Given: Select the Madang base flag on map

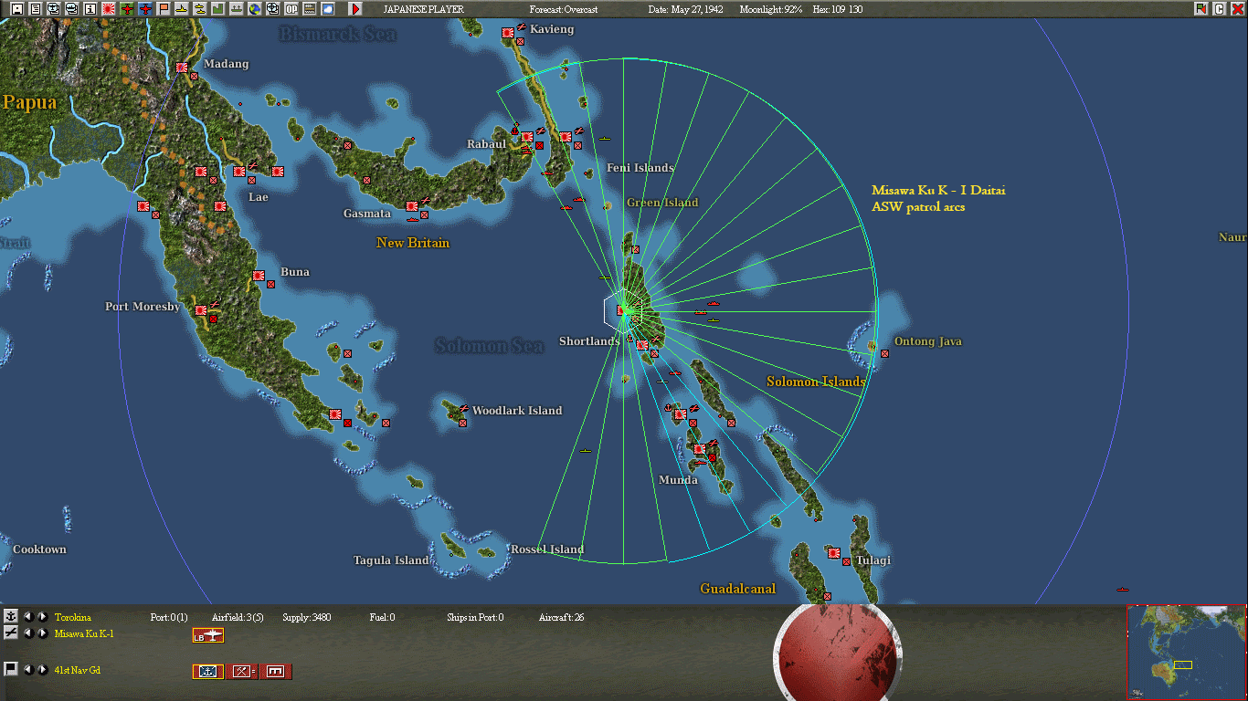Looking at the screenshot, I should click(x=182, y=68).
